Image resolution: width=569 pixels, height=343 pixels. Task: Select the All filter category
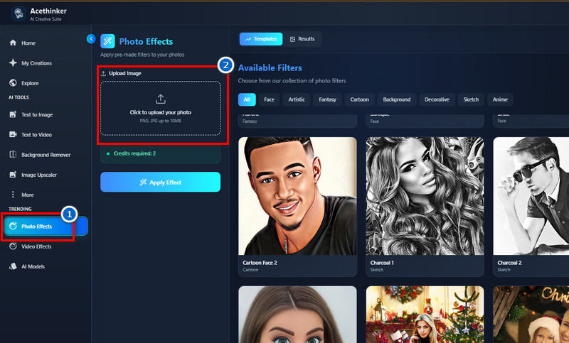pos(247,99)
